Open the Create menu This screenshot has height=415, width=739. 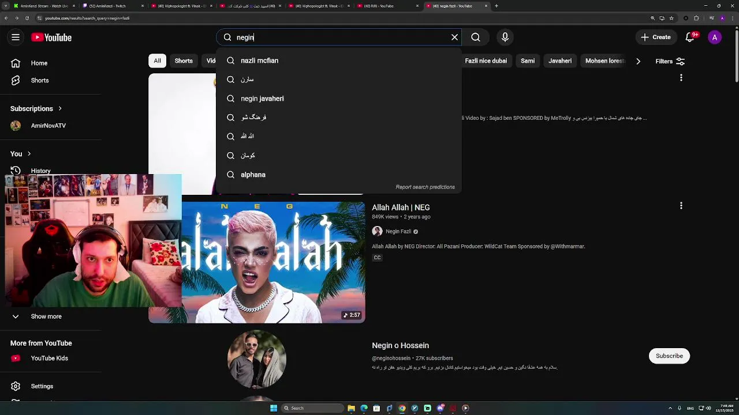point(656,37)
